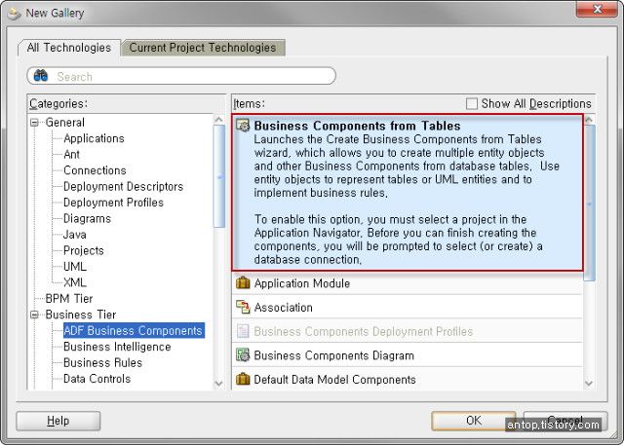Collapse the Business Tier tree node
The width and height of the screenshot is (624, 445).
pyautogui.click(x=35, y=315)
